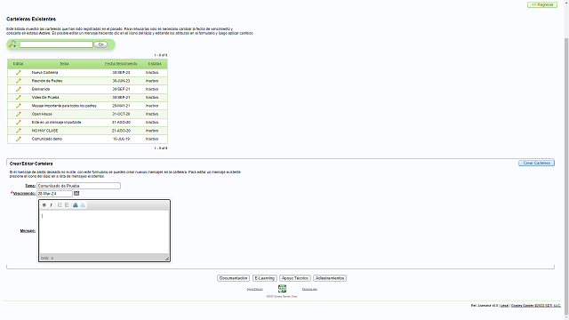Run the search with Go button

pos(100,44)
